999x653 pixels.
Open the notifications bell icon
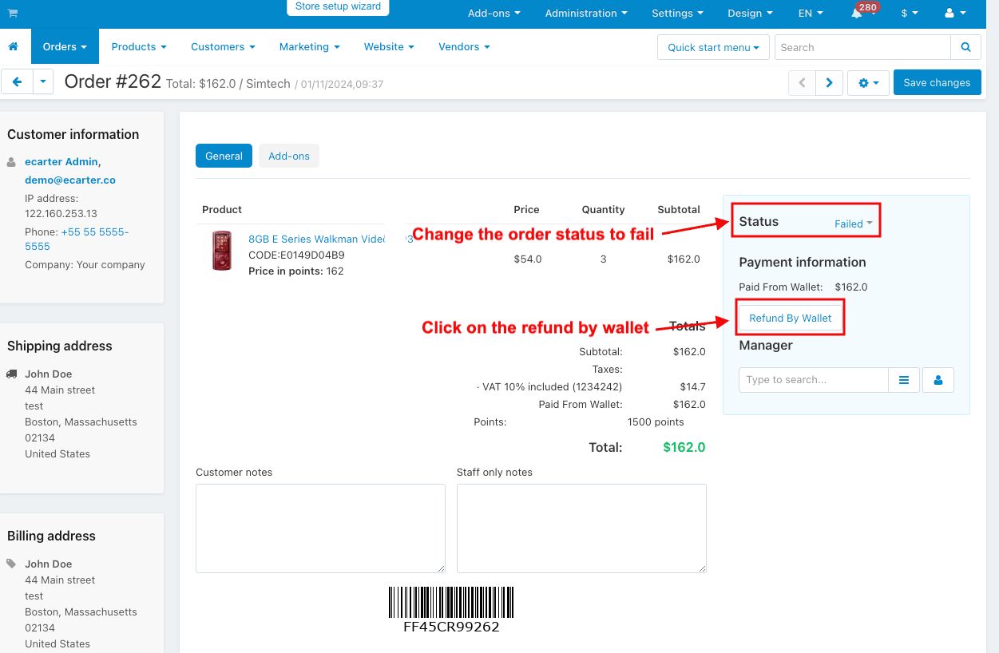[x=857, y=14]
